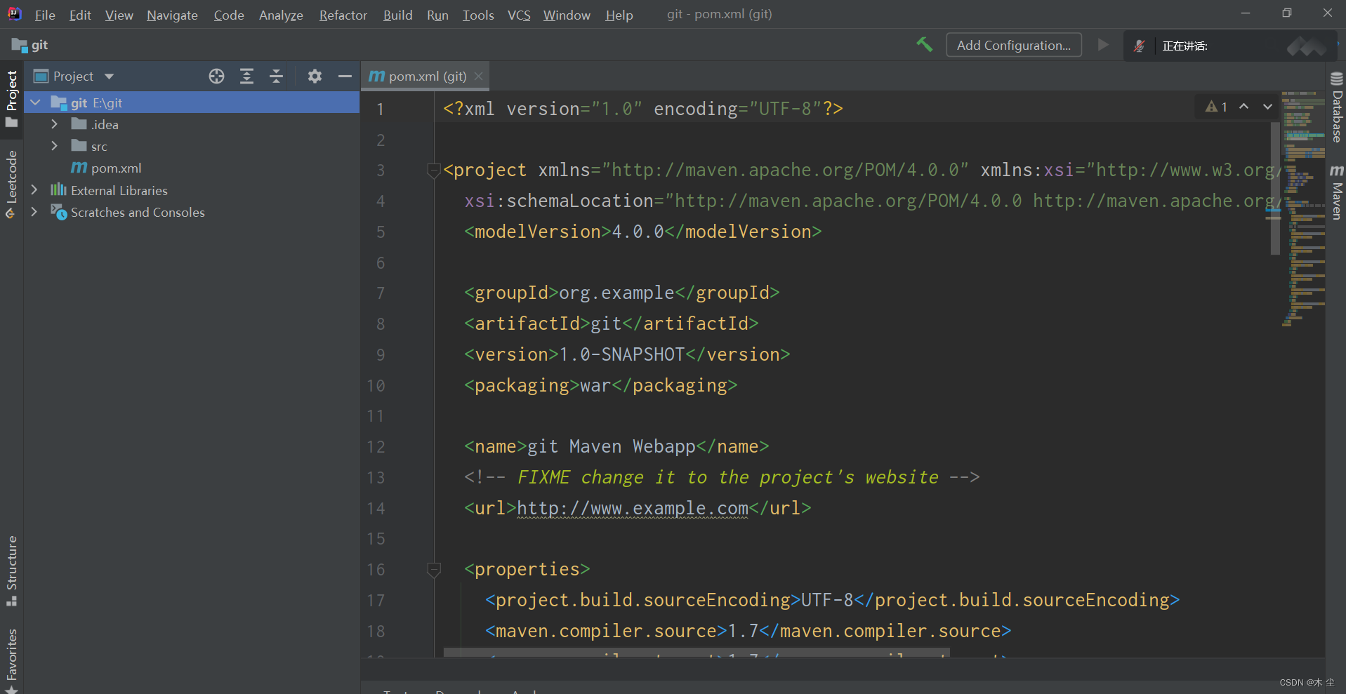Click line number 10 in gutter

[376, 385]
